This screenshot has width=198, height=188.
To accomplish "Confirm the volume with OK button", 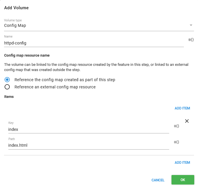I will coord(182,180).
